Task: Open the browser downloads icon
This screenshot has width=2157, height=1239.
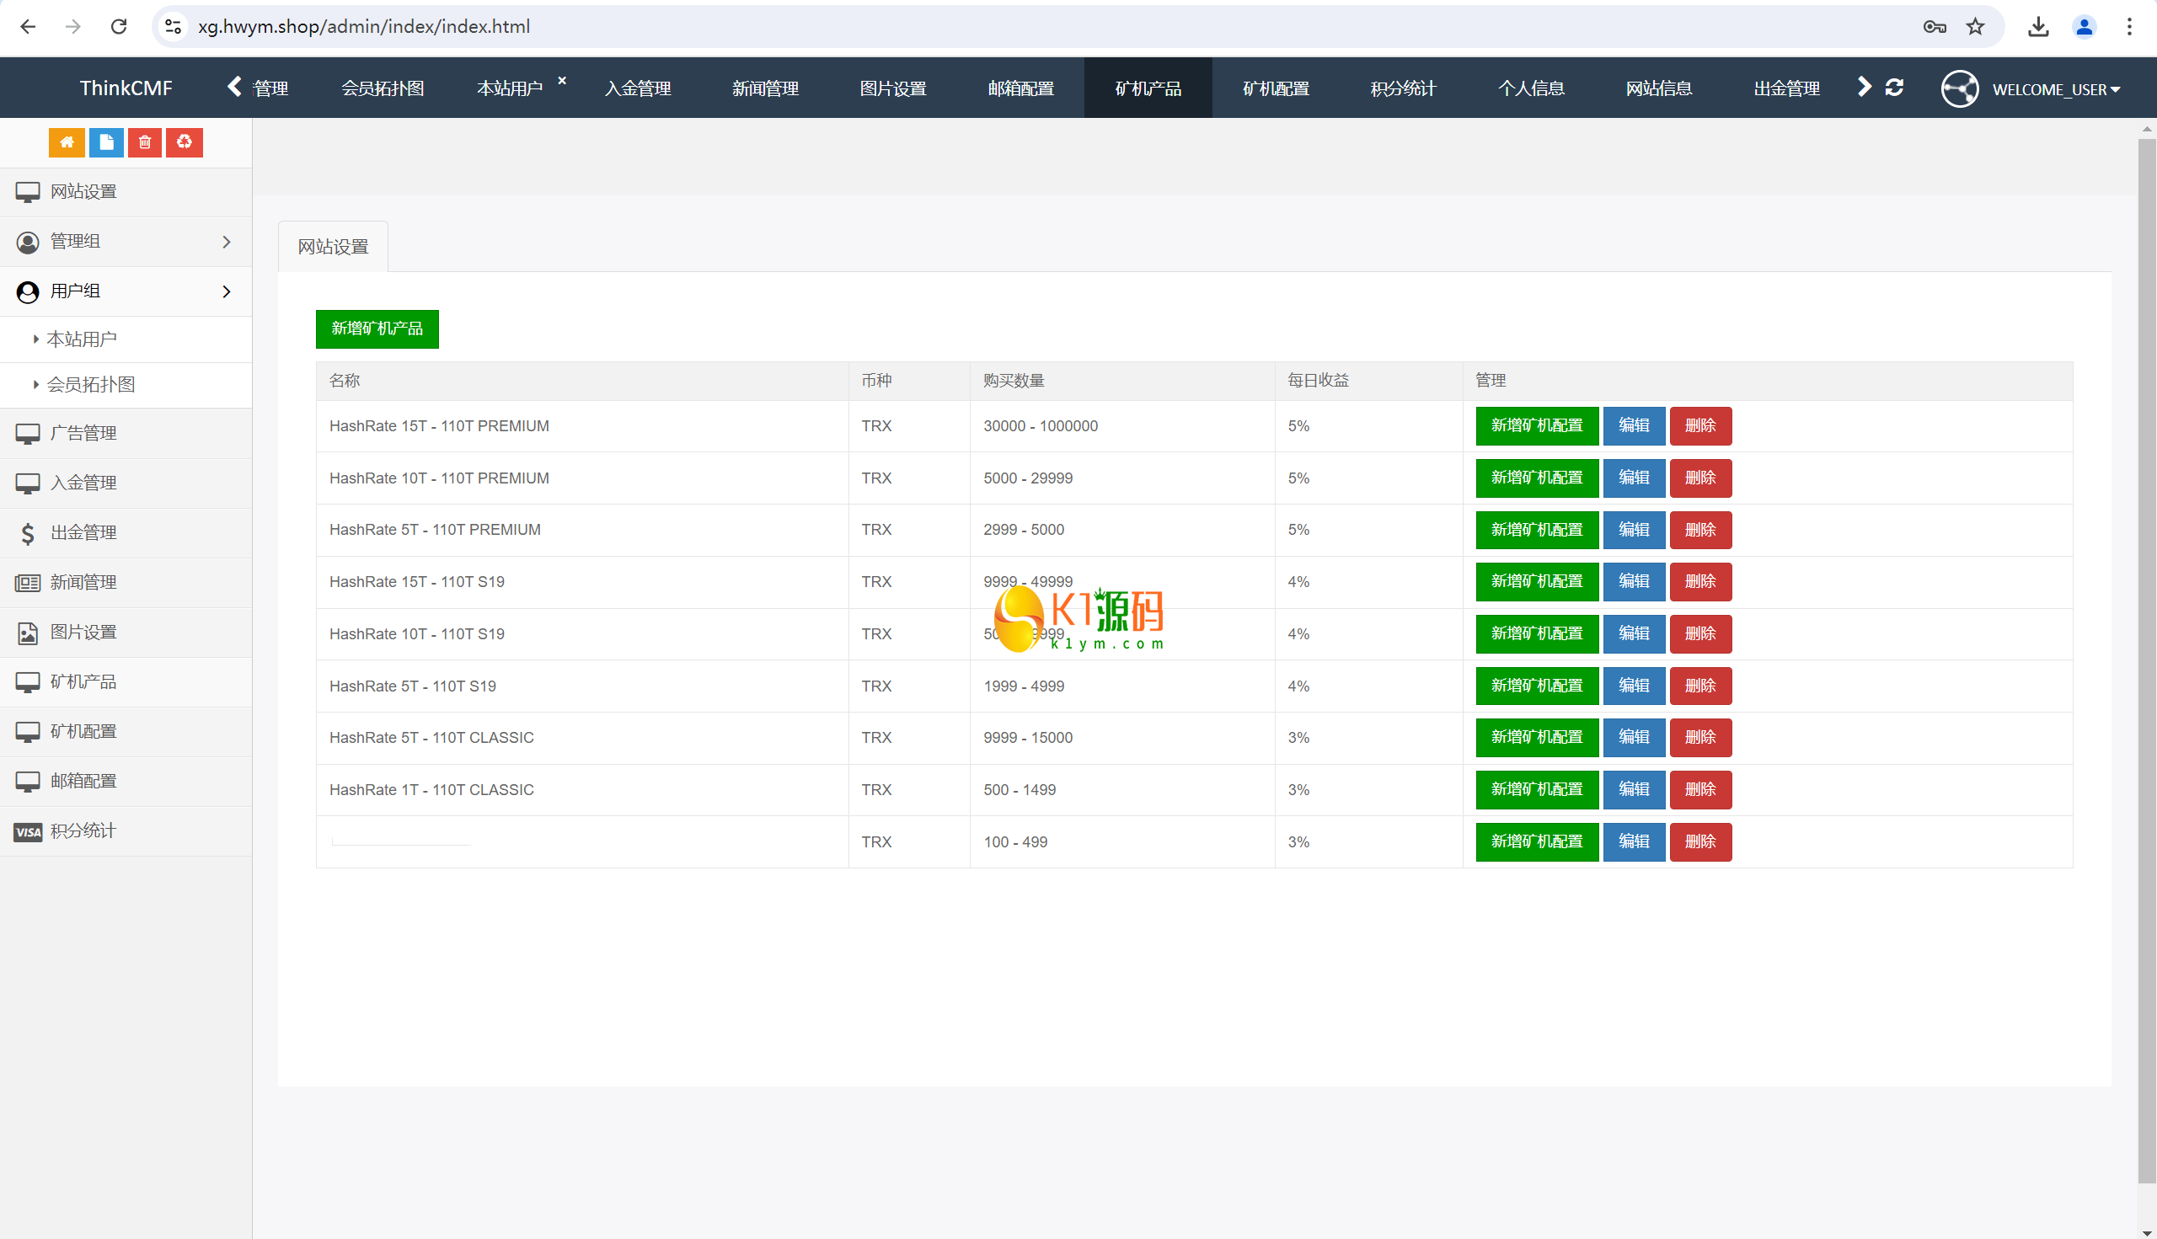Action: [x=2038, y=26]
